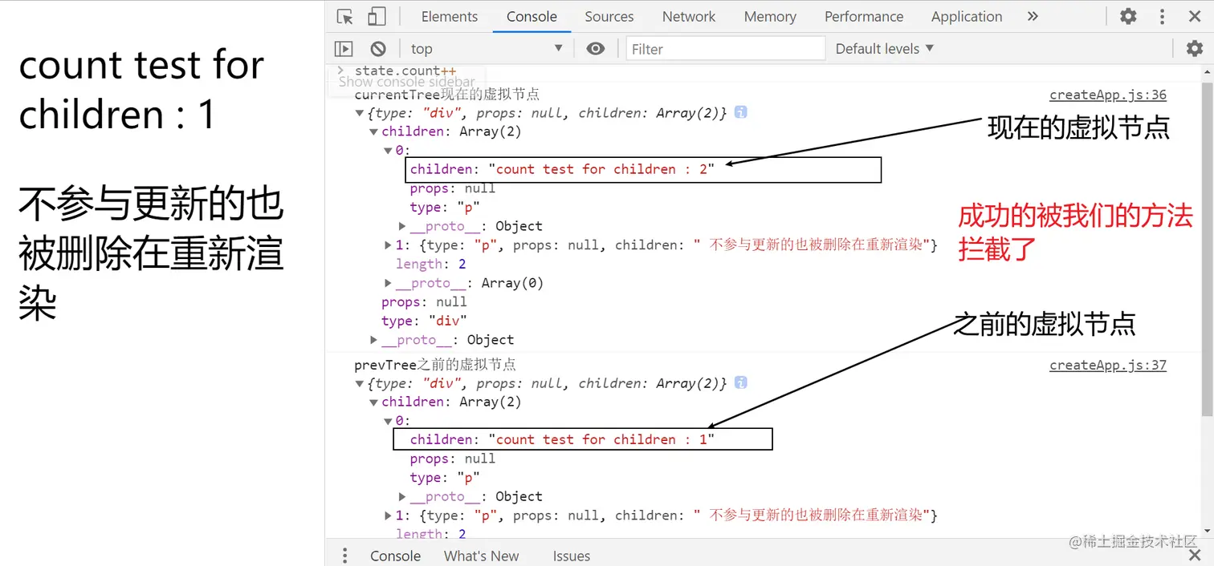Toggle the device toolbar icon

pos(377,17)
